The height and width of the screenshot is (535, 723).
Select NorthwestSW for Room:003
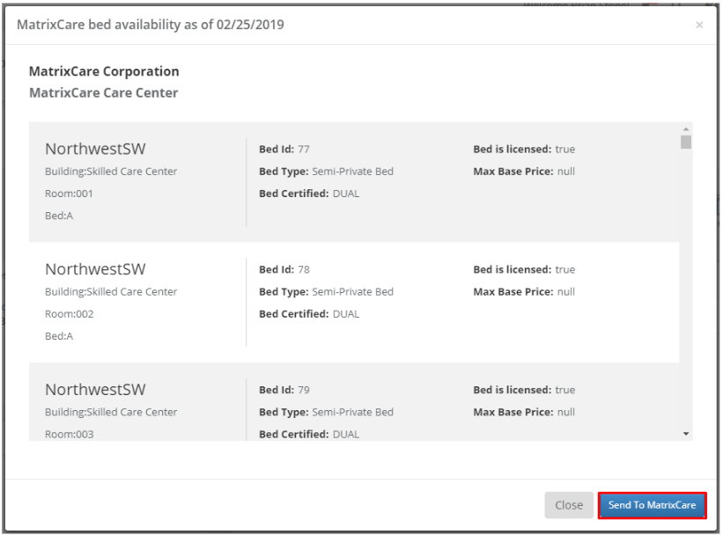[95, 390]
